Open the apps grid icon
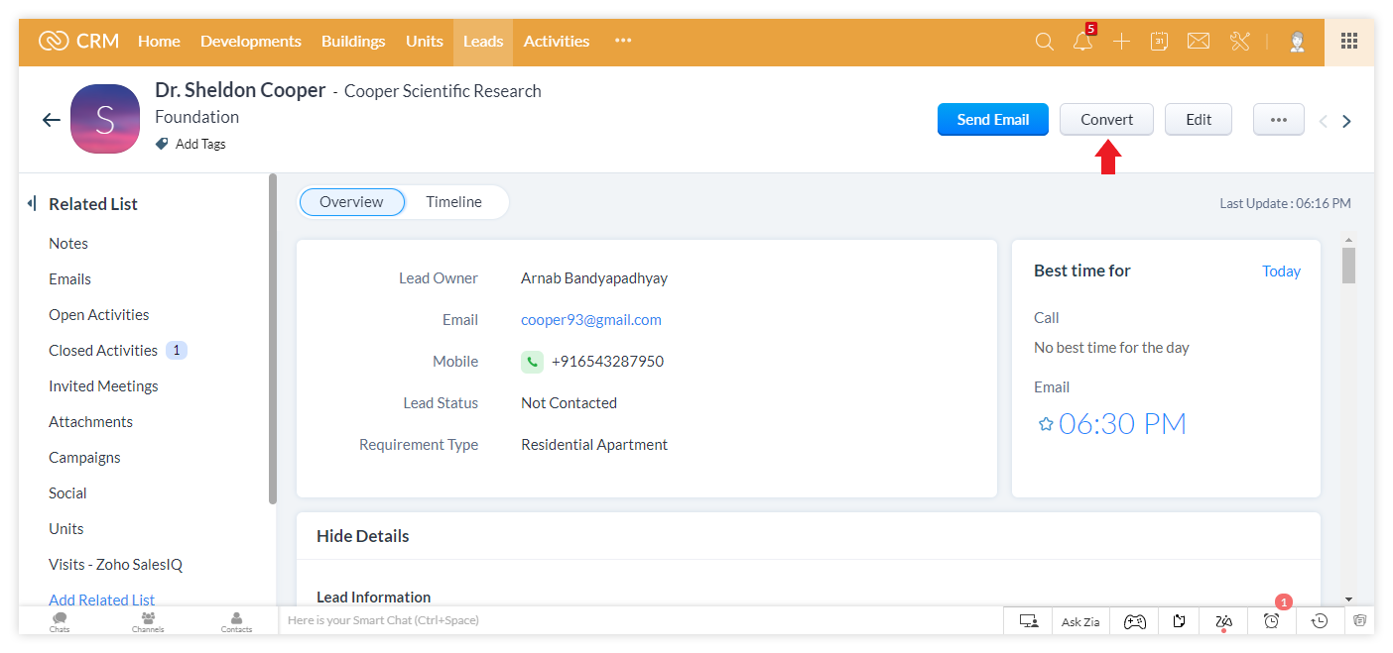1393x653 pixels. [x=1349, y=41]
